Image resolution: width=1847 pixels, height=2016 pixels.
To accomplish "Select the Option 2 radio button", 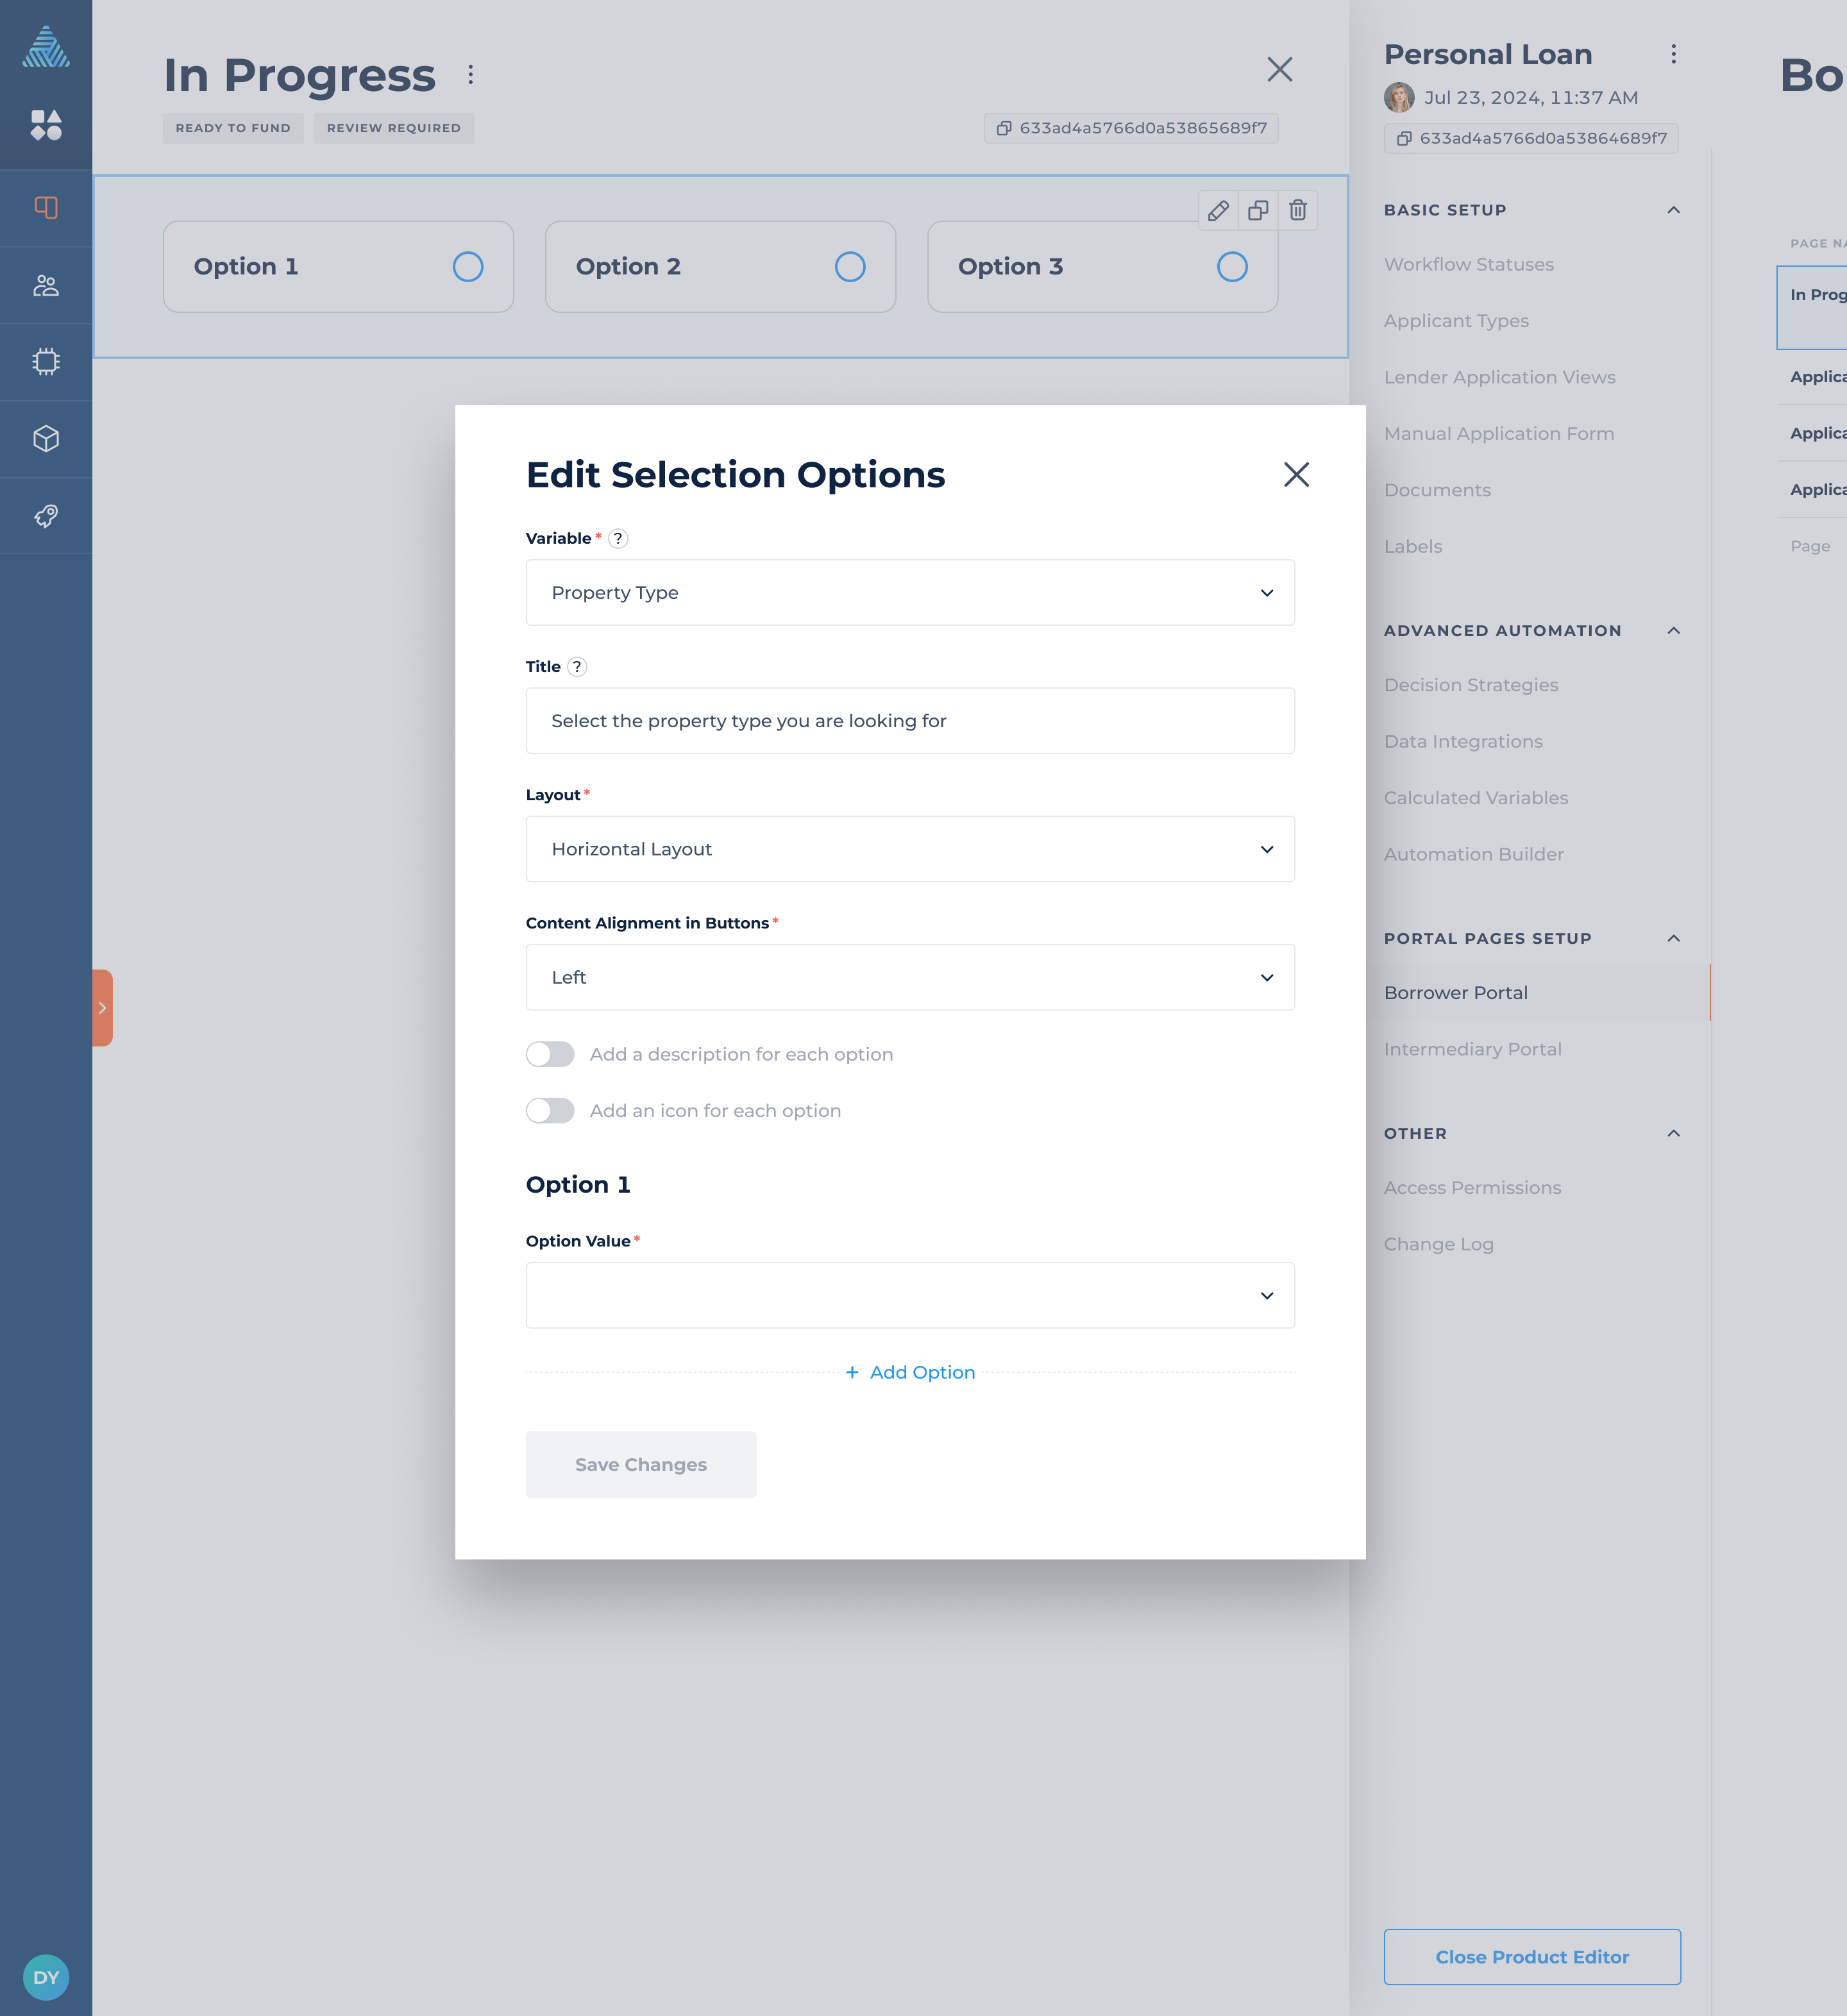I will (850, 267).
